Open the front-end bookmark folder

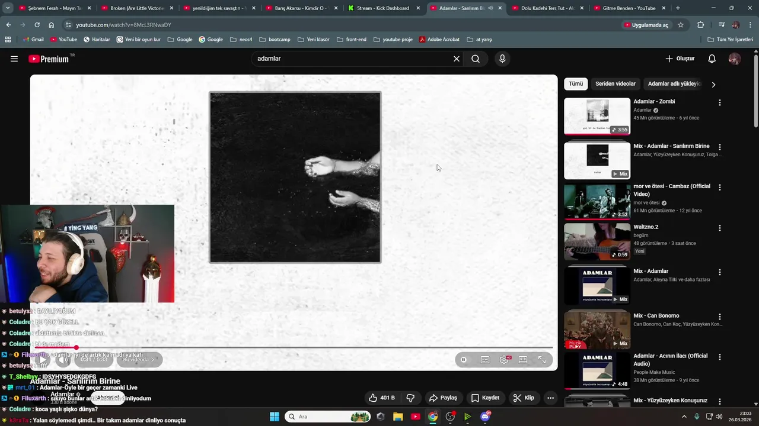(x=352, y=39)
